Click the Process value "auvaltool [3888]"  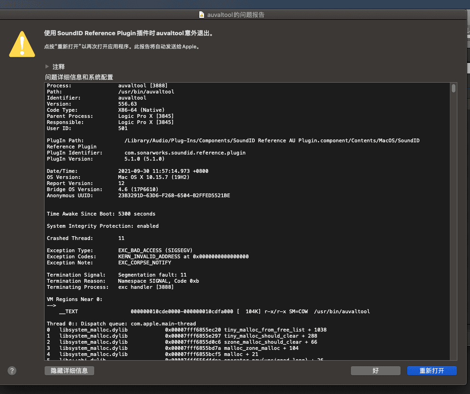tap(143, 85)
